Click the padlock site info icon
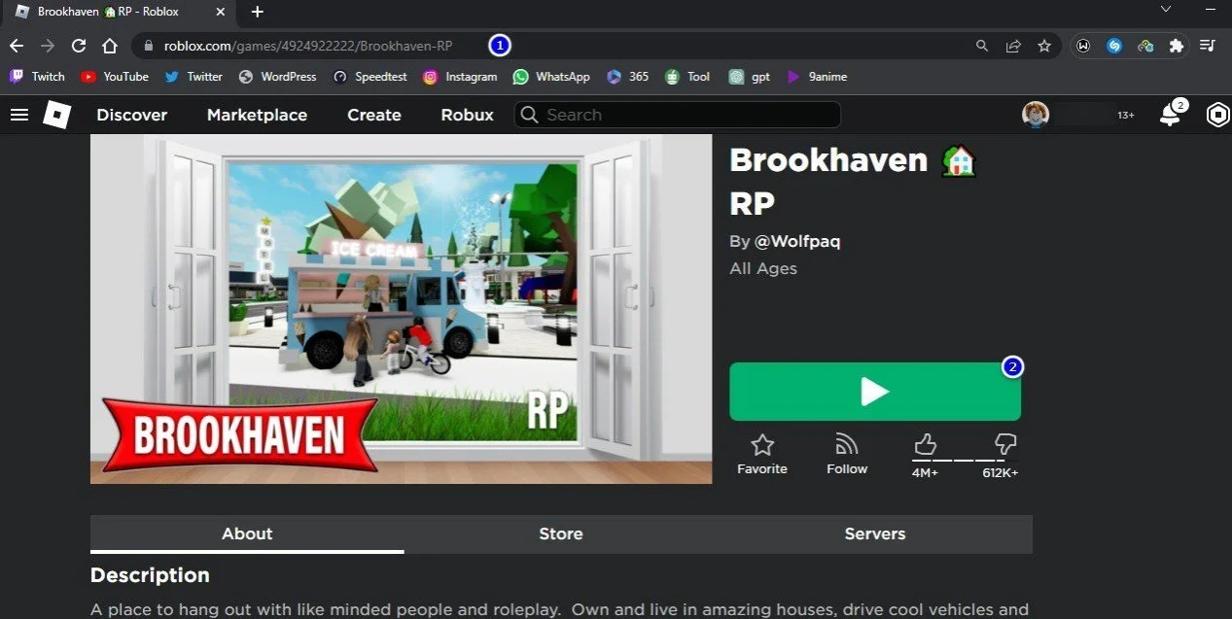 149,46
